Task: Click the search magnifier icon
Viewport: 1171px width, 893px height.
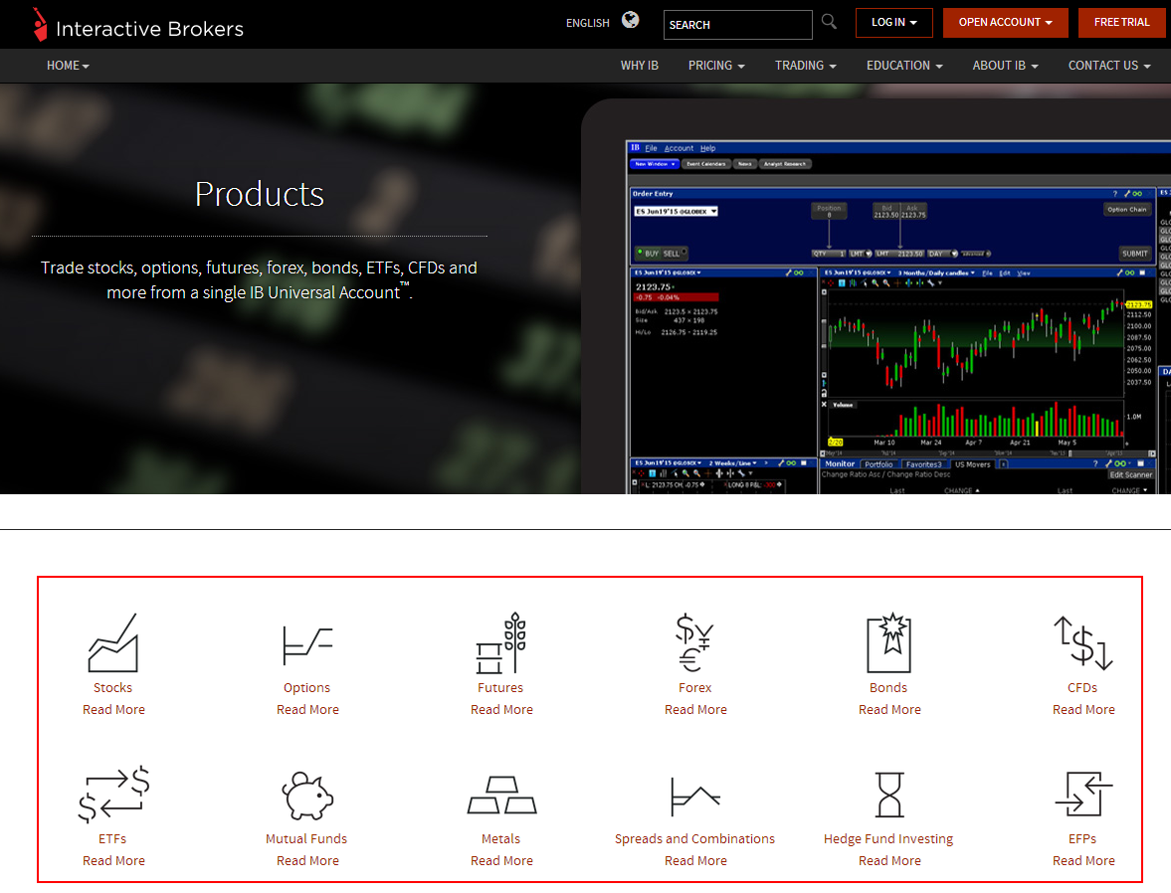Action: click(x=829, y=22)
